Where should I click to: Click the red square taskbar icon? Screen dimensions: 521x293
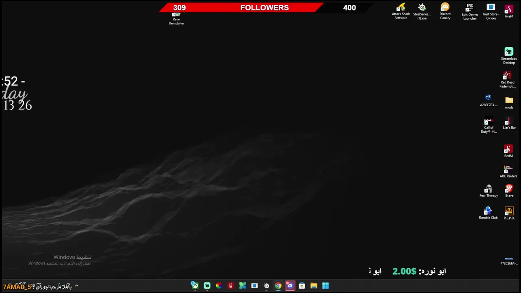tap(231, 286)
